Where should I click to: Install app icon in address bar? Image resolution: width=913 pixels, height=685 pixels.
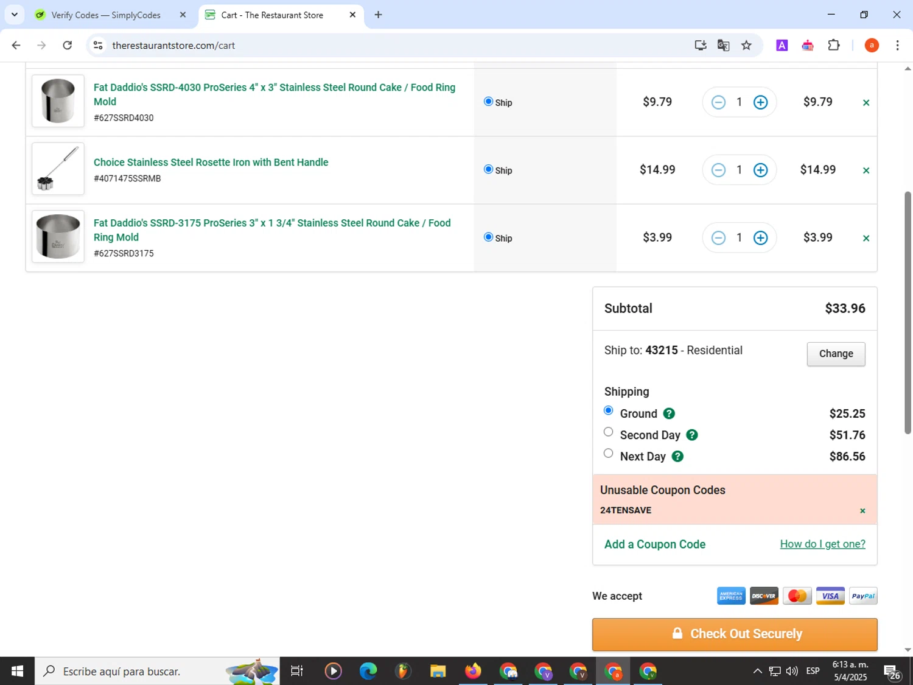[701, 45]
